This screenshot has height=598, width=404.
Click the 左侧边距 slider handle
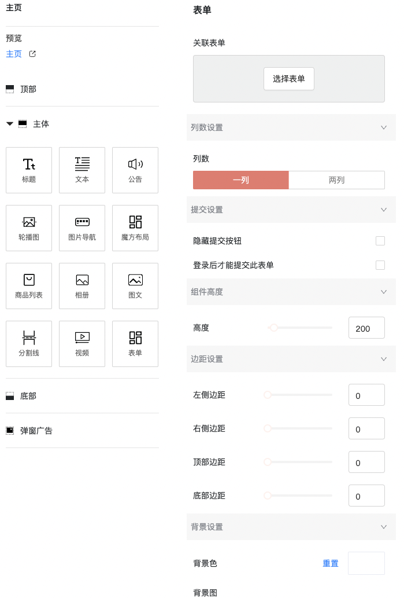[268, 395]
